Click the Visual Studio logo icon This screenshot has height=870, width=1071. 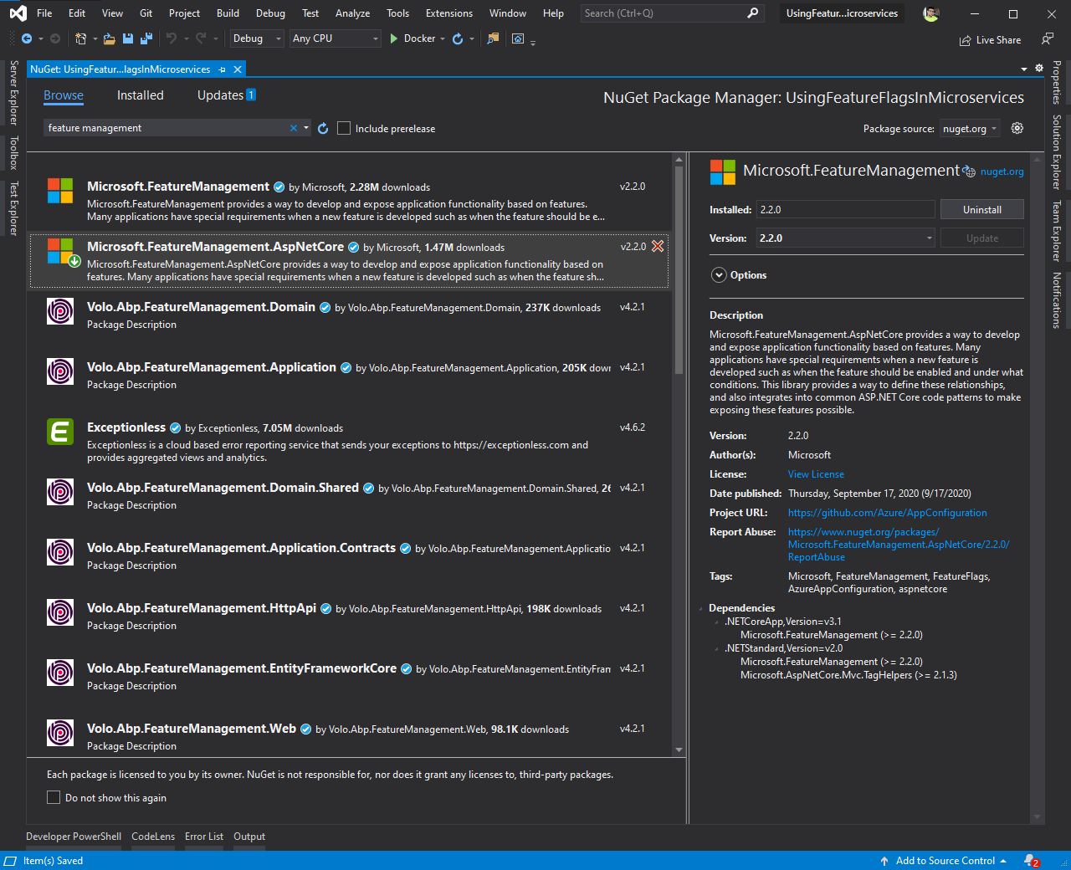[x=18, y=13]
